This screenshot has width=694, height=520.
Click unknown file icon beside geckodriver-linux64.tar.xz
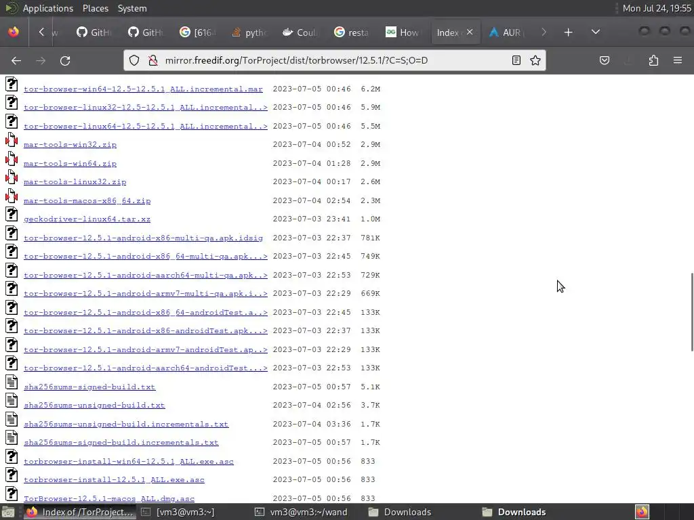(x=12, y=215)
